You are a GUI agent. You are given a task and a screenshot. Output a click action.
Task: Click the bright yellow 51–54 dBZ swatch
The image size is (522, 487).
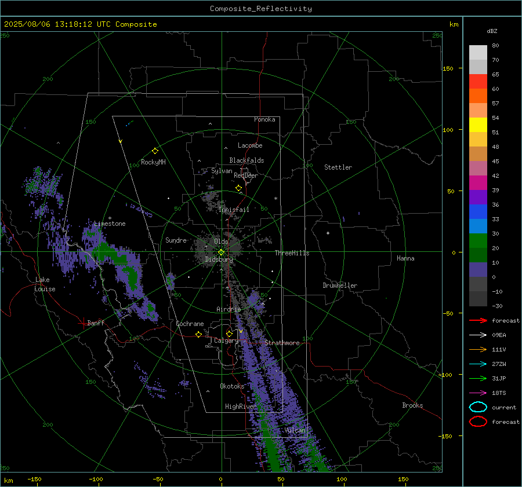[x=478, y=125]
